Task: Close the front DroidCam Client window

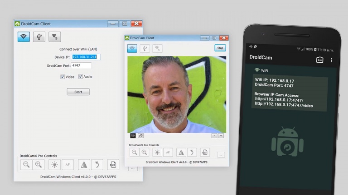Action: (224, 38)
